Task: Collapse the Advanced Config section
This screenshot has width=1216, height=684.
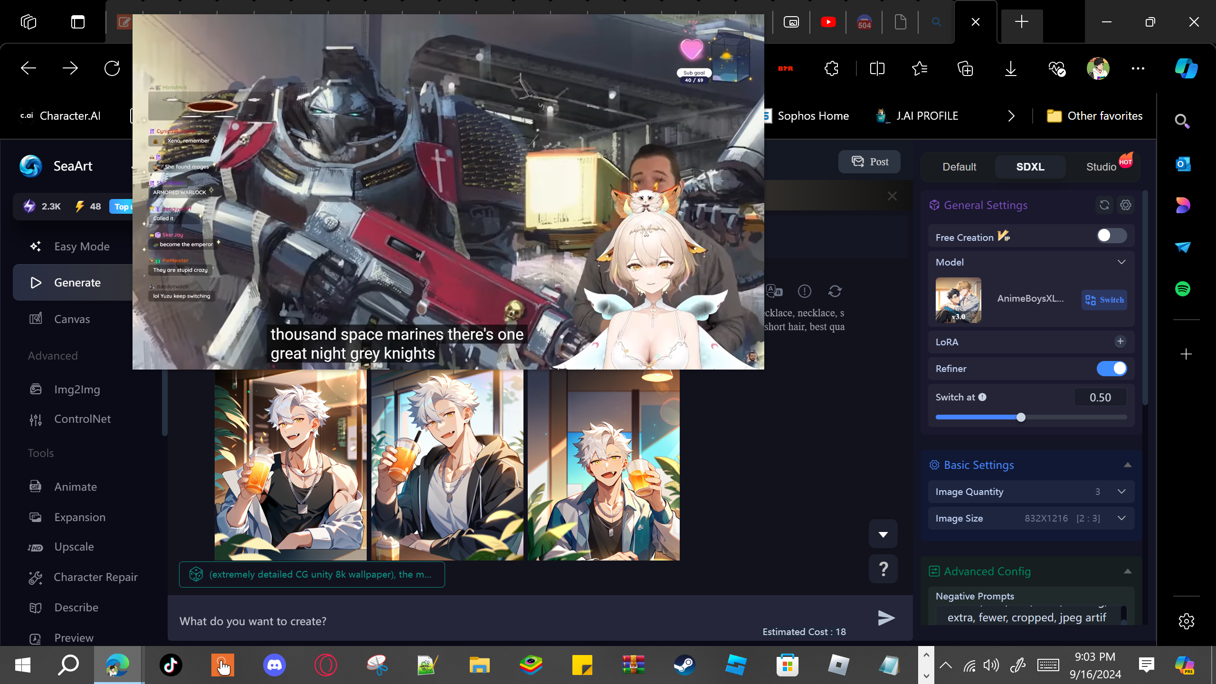Action: [1128, 571]
